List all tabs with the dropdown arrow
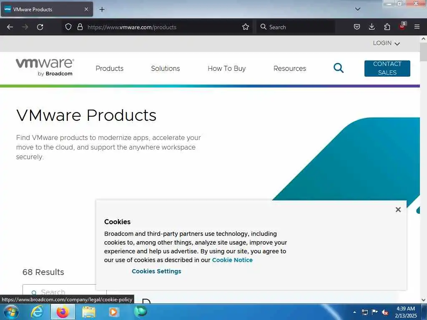 click(x=357, y=9)
